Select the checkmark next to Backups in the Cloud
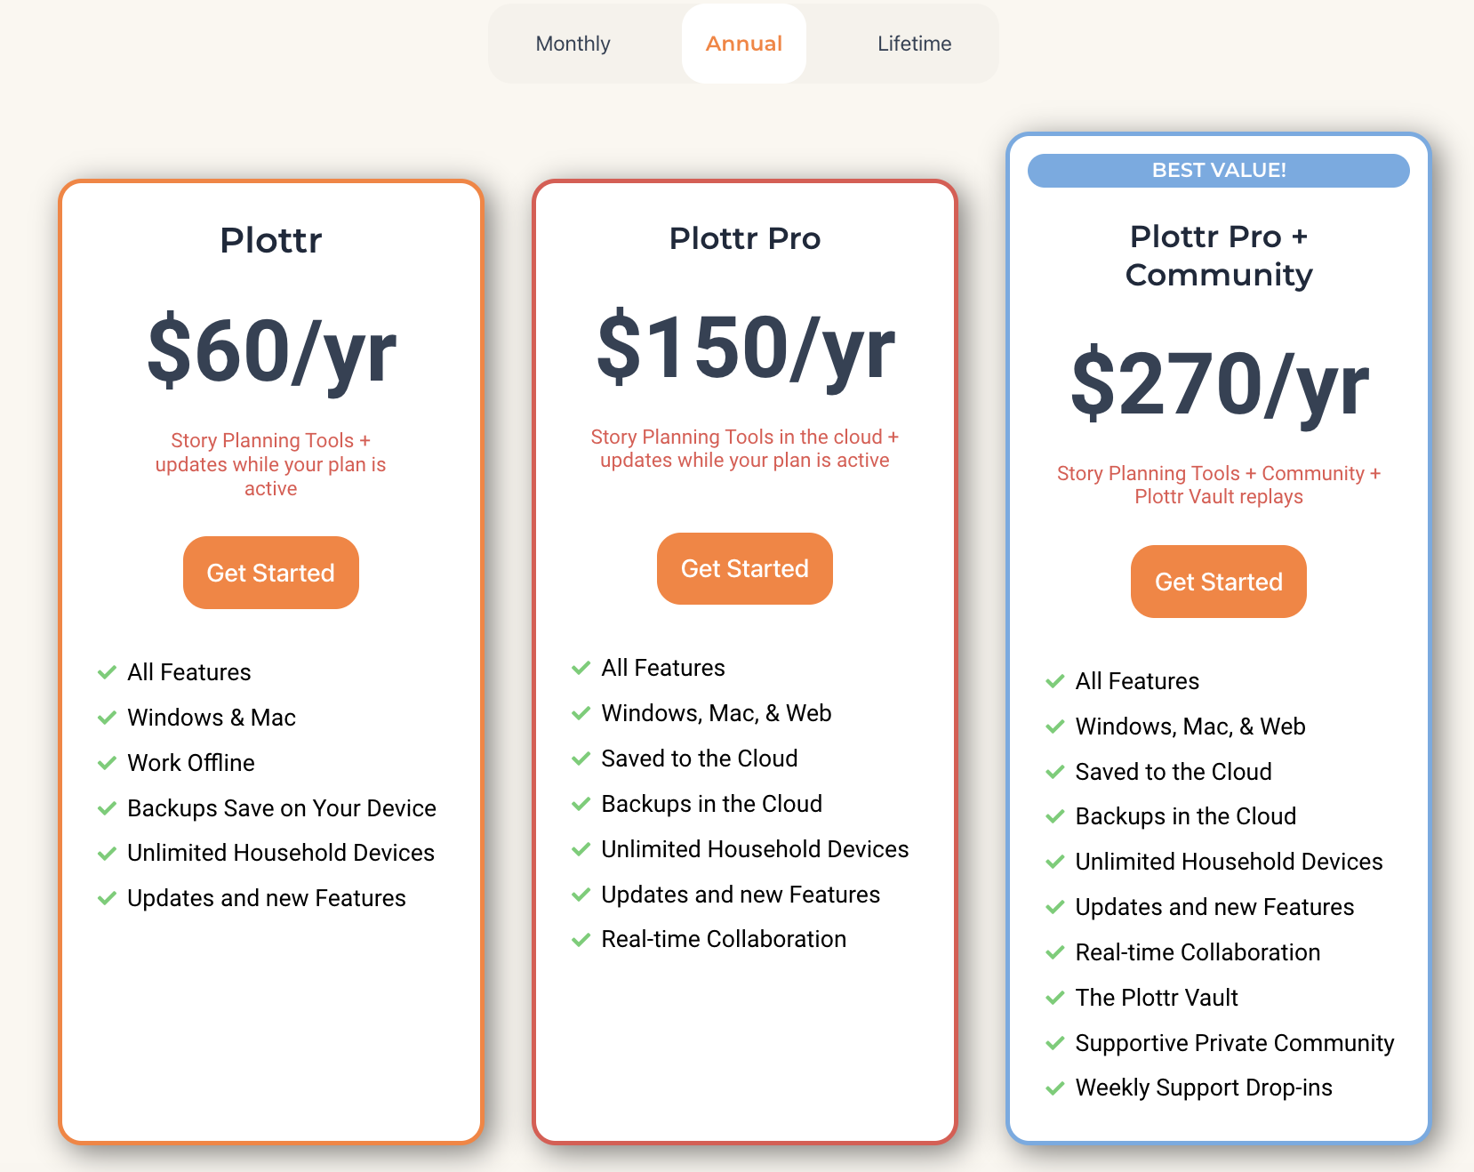The image size is (1474, 1172). (581, 803)
